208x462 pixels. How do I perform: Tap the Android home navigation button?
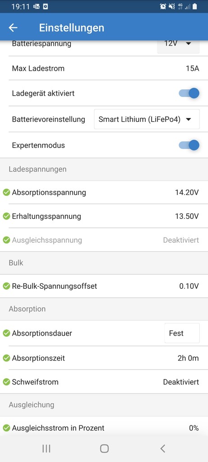tap(104, 448)
